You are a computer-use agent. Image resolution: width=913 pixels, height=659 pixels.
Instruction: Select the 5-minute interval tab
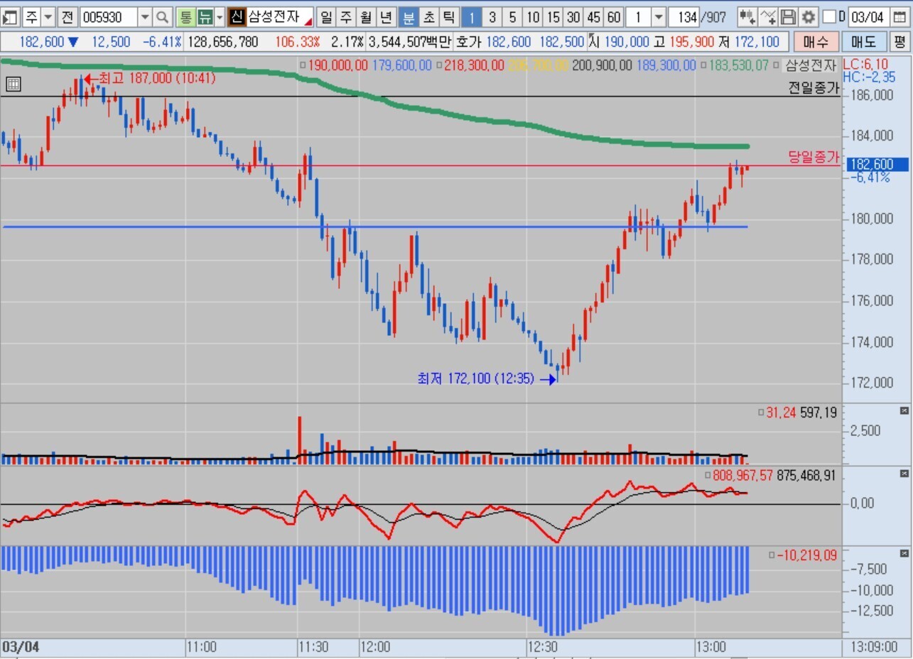pos(512,17)
